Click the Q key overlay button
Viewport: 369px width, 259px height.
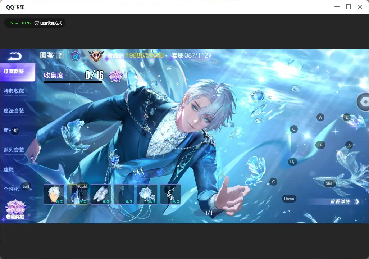(294, 129)
